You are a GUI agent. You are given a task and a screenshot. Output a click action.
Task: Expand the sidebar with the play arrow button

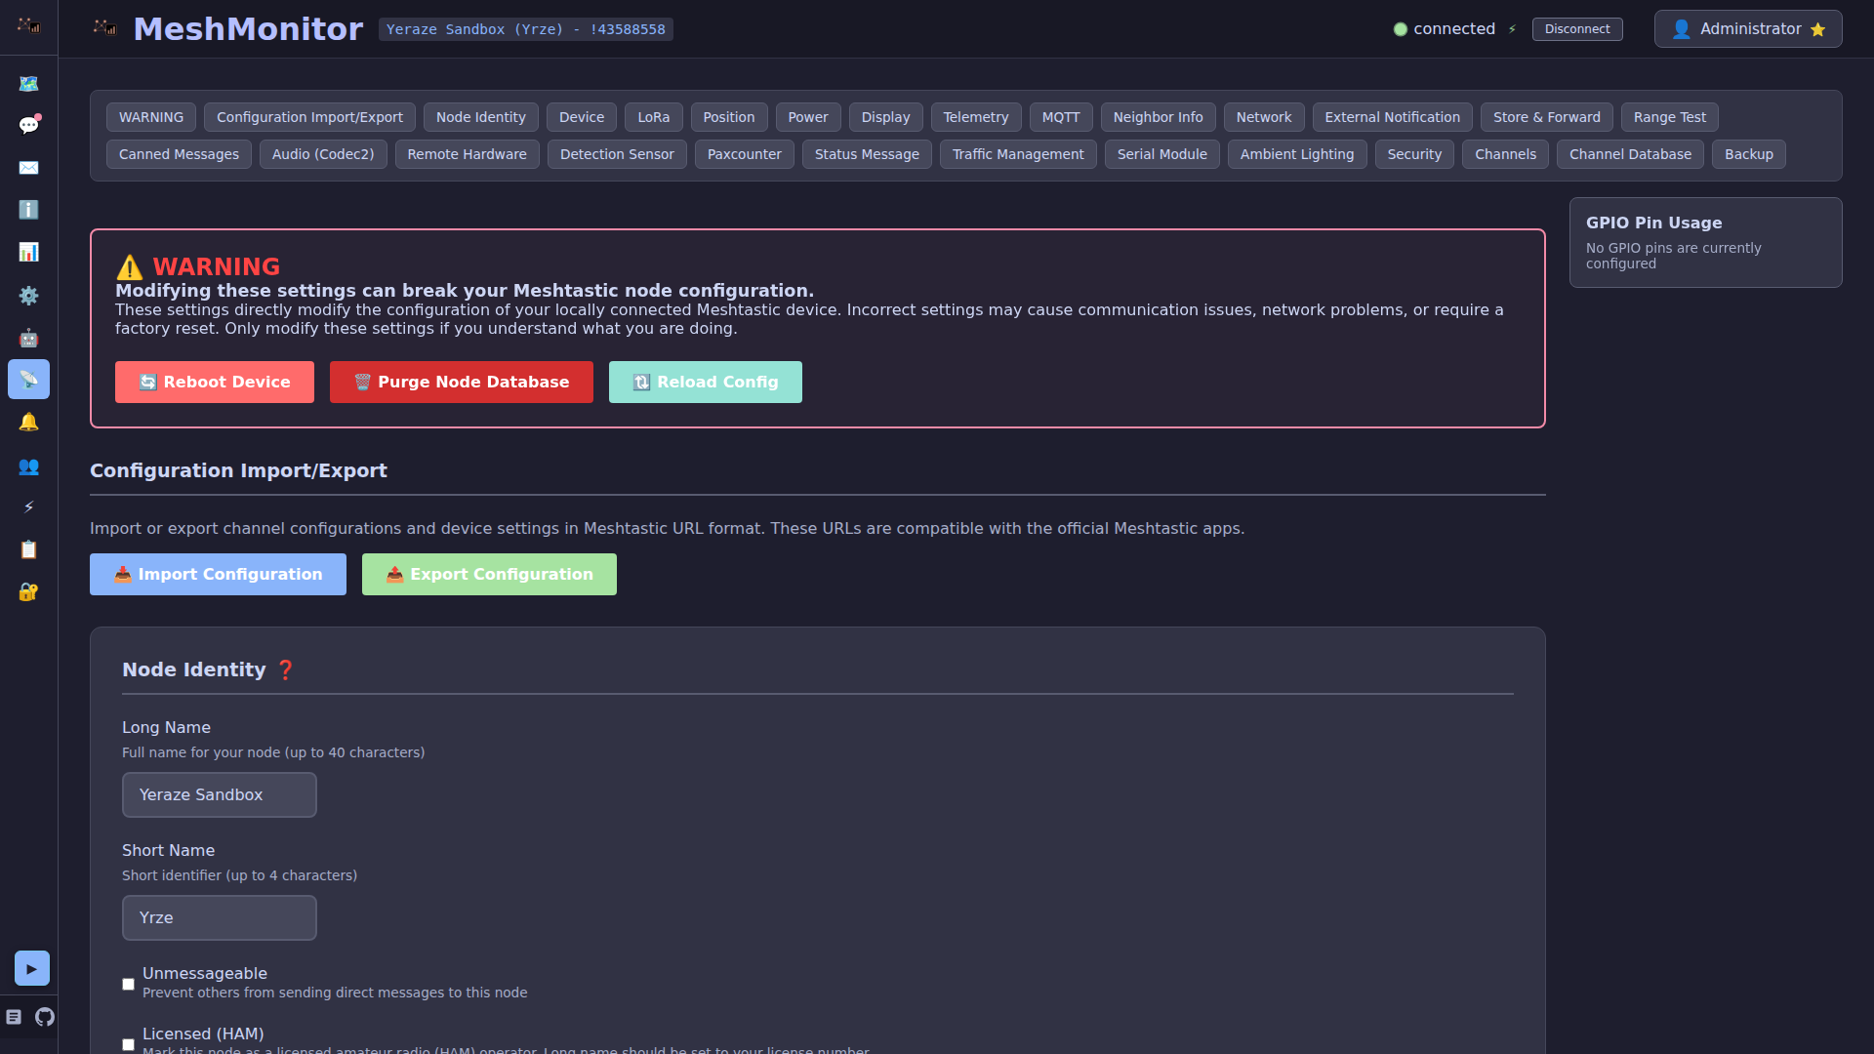pos(31,968)
